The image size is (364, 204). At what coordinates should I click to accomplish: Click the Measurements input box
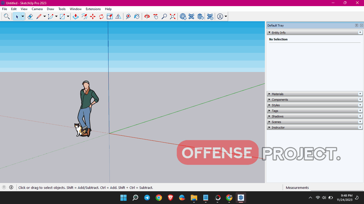click(x=337, y=188)
